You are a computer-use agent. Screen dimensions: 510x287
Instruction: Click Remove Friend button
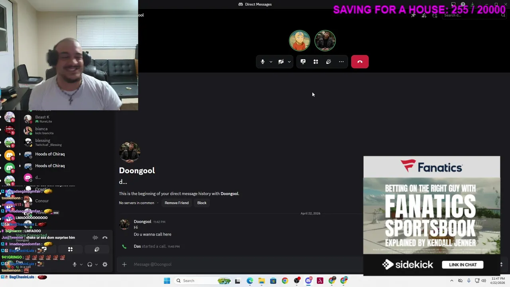point(177,203)
